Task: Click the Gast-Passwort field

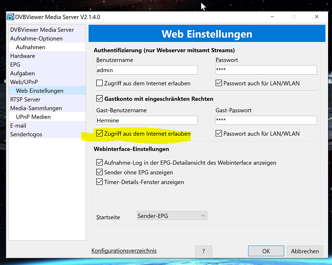Action: pos(266,120)
